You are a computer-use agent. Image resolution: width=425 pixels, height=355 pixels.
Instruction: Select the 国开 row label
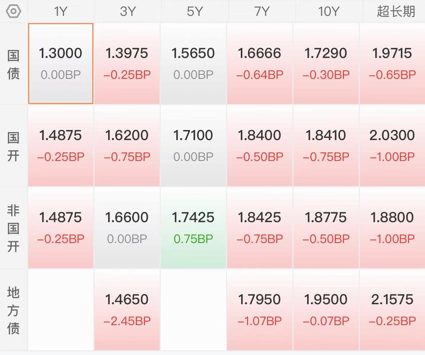[13, 147]
